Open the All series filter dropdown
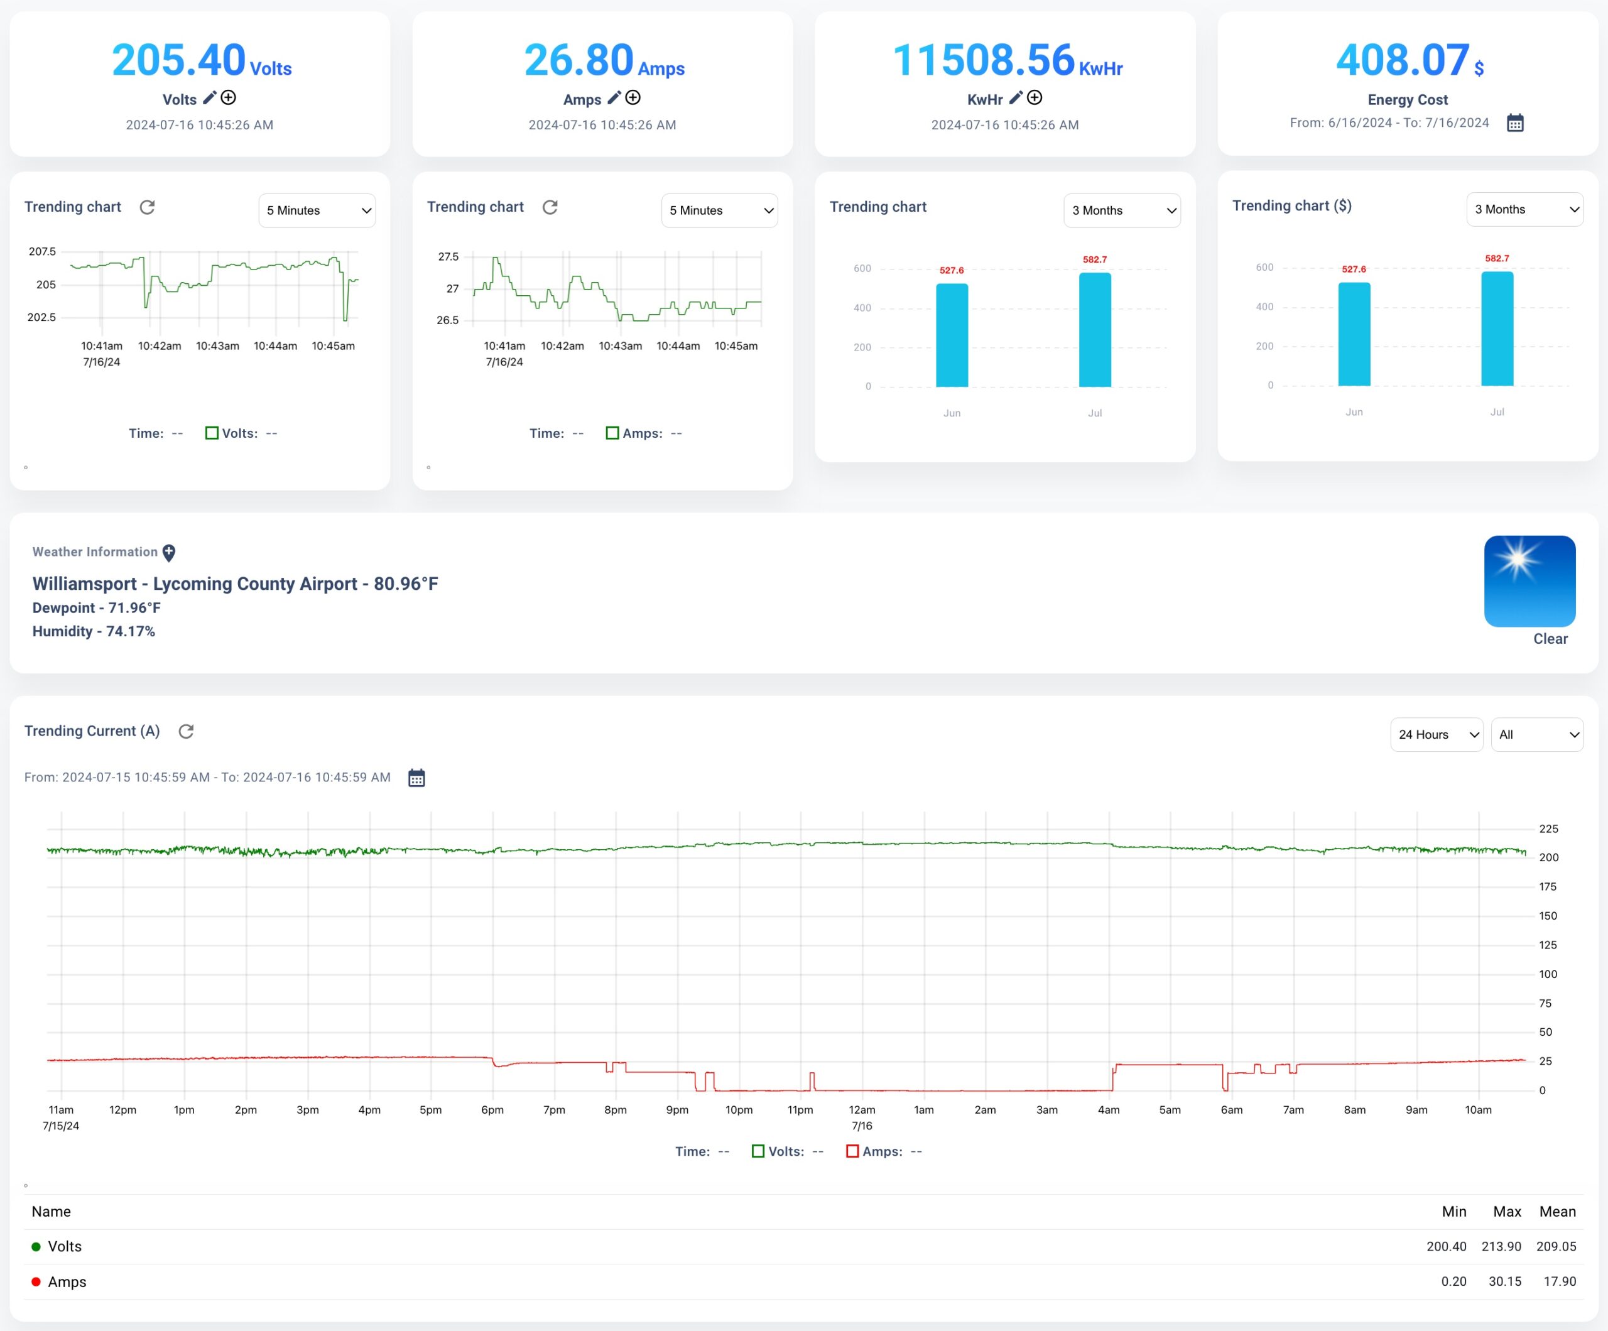Image resolution: width=1608 pixels, height=1331 pixels. pos(1537,735)
